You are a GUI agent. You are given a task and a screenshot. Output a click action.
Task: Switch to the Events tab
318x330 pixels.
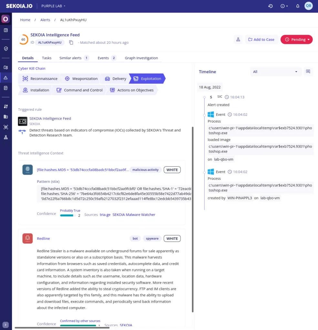107,58
